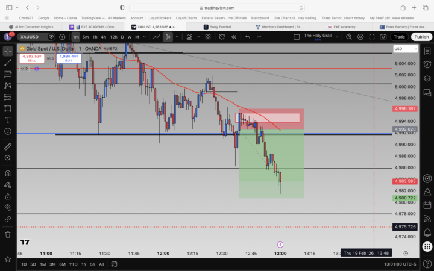The width and height of the screenshot is (434, 271).
Task: Add symbol with compare plus icon
Action: click(62, 37)
